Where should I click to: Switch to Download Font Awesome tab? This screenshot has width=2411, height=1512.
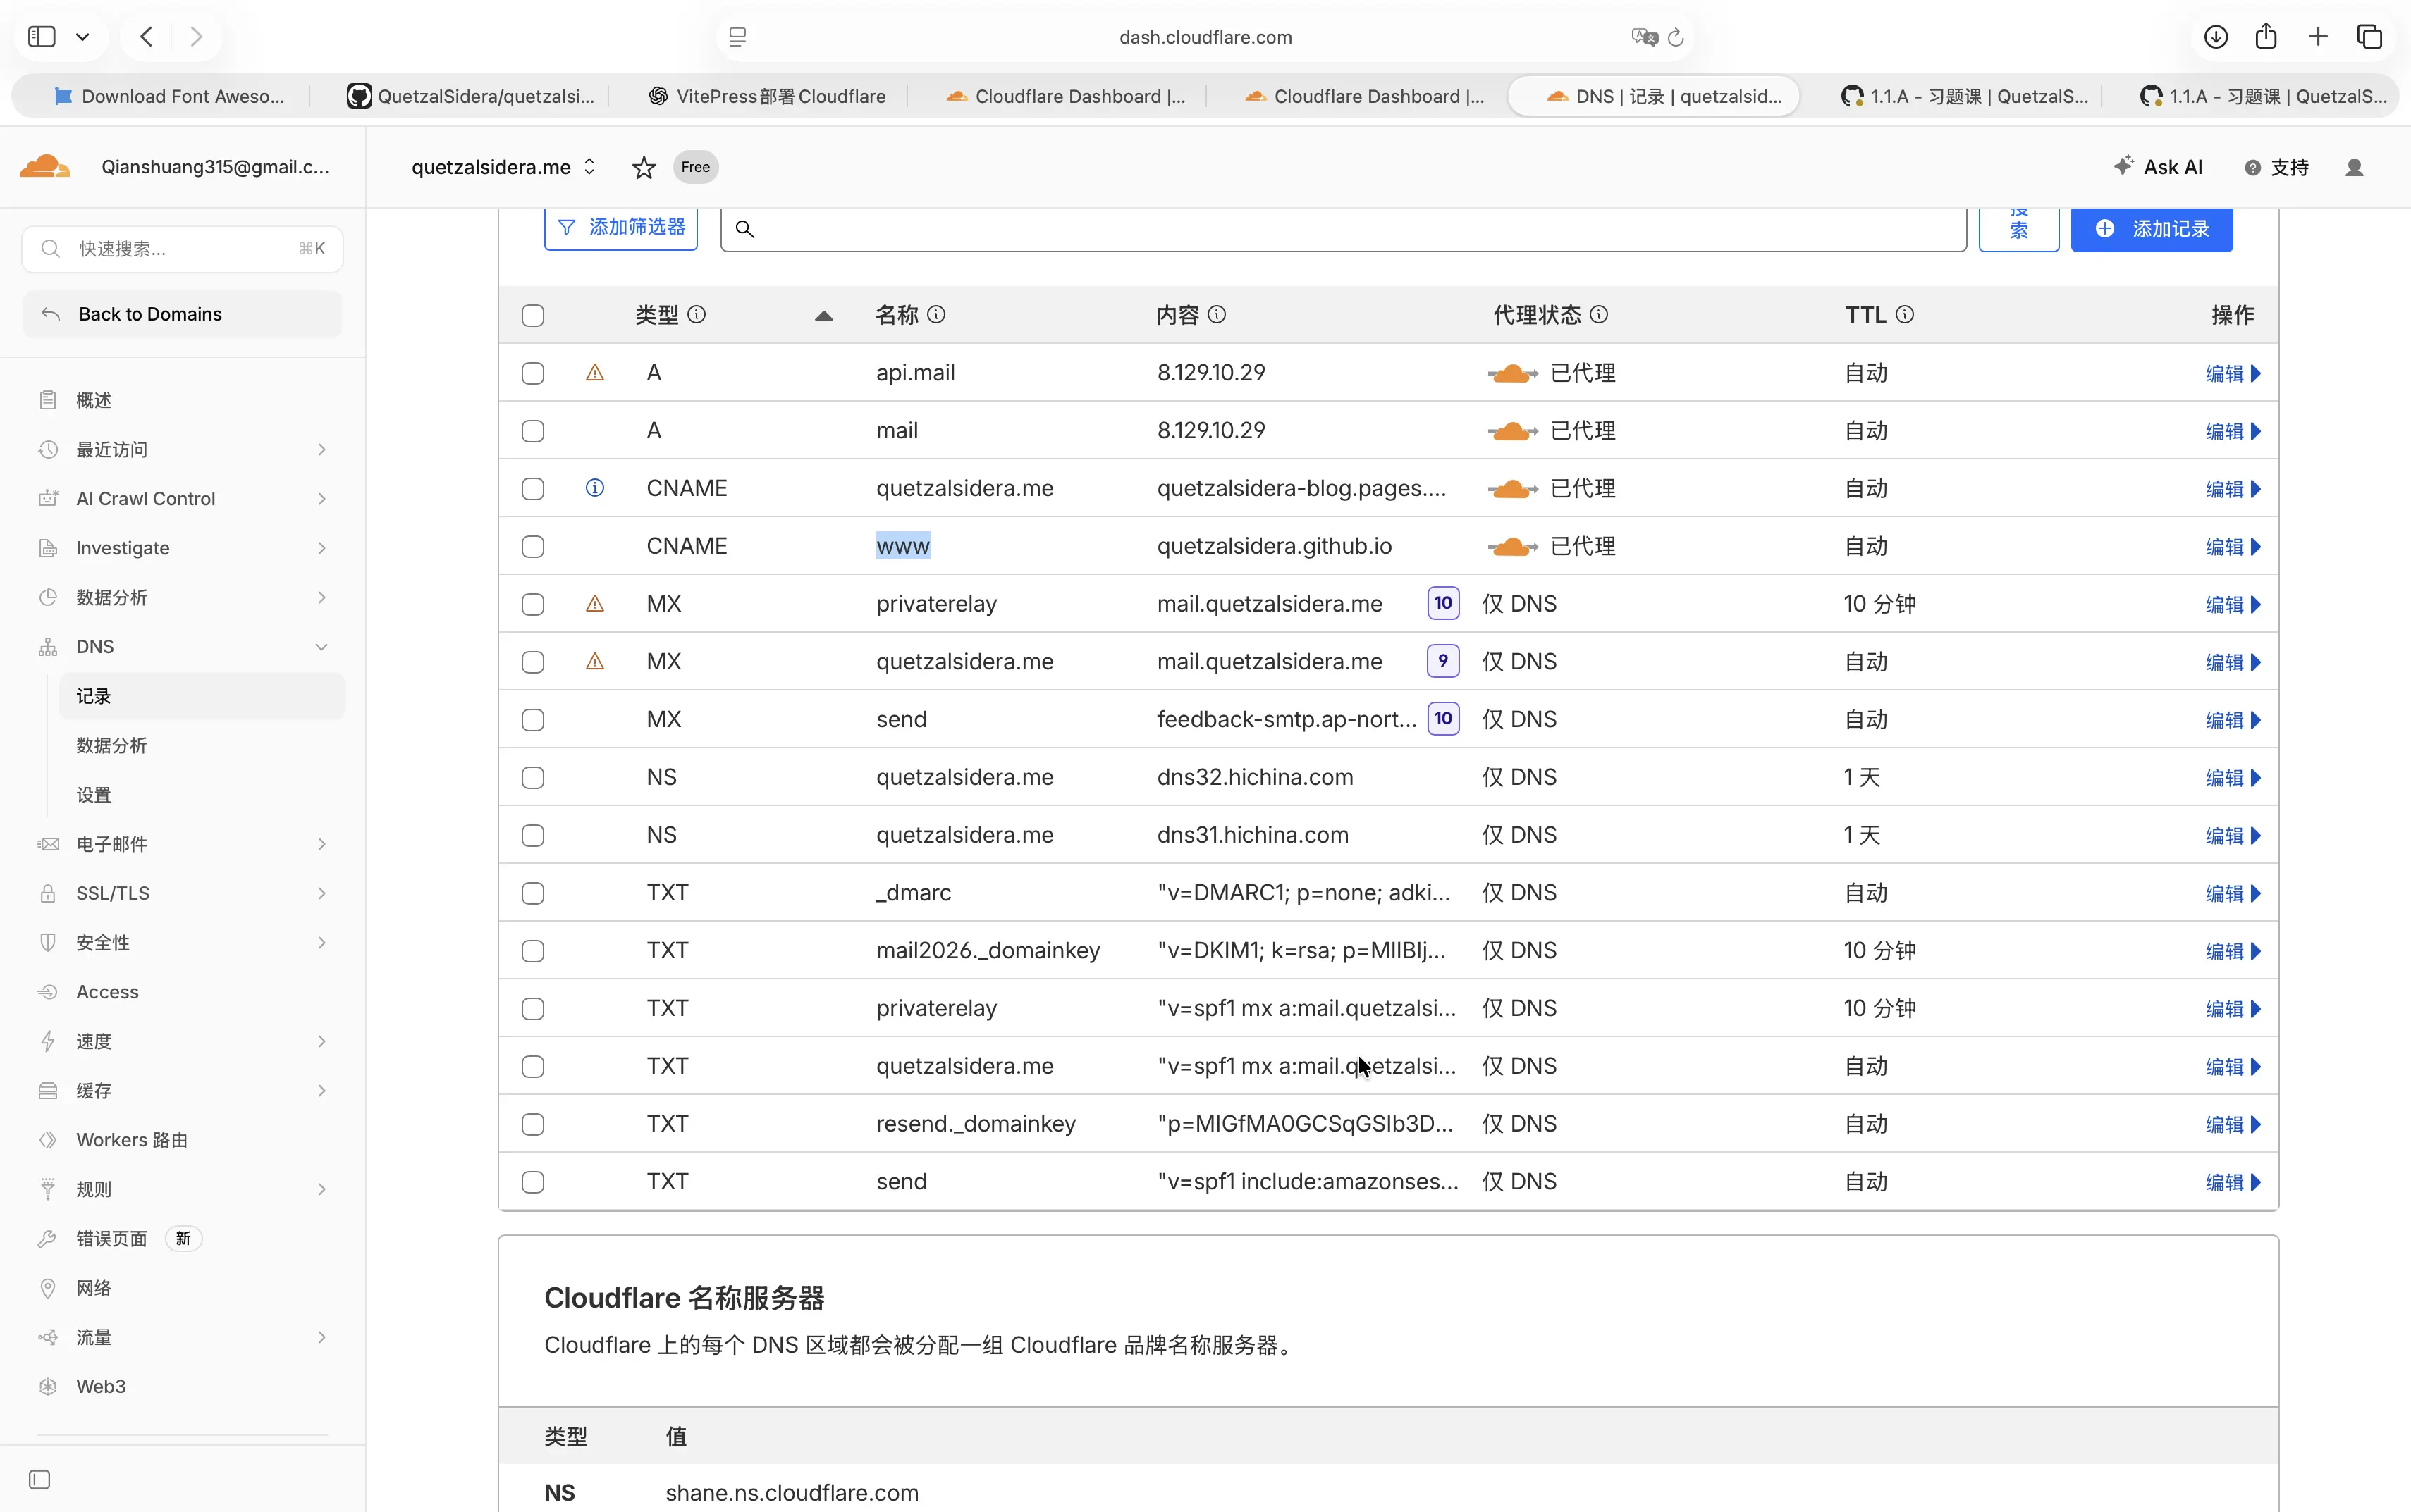click(x=170, y=96)
